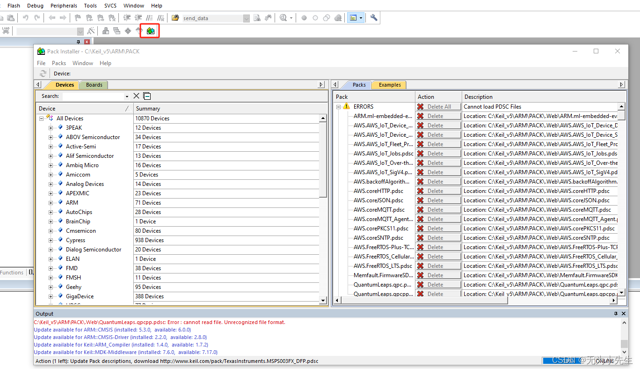Screen dimensions: 640x369
Task: Click the Redo arrow icon
Action: 37,18
